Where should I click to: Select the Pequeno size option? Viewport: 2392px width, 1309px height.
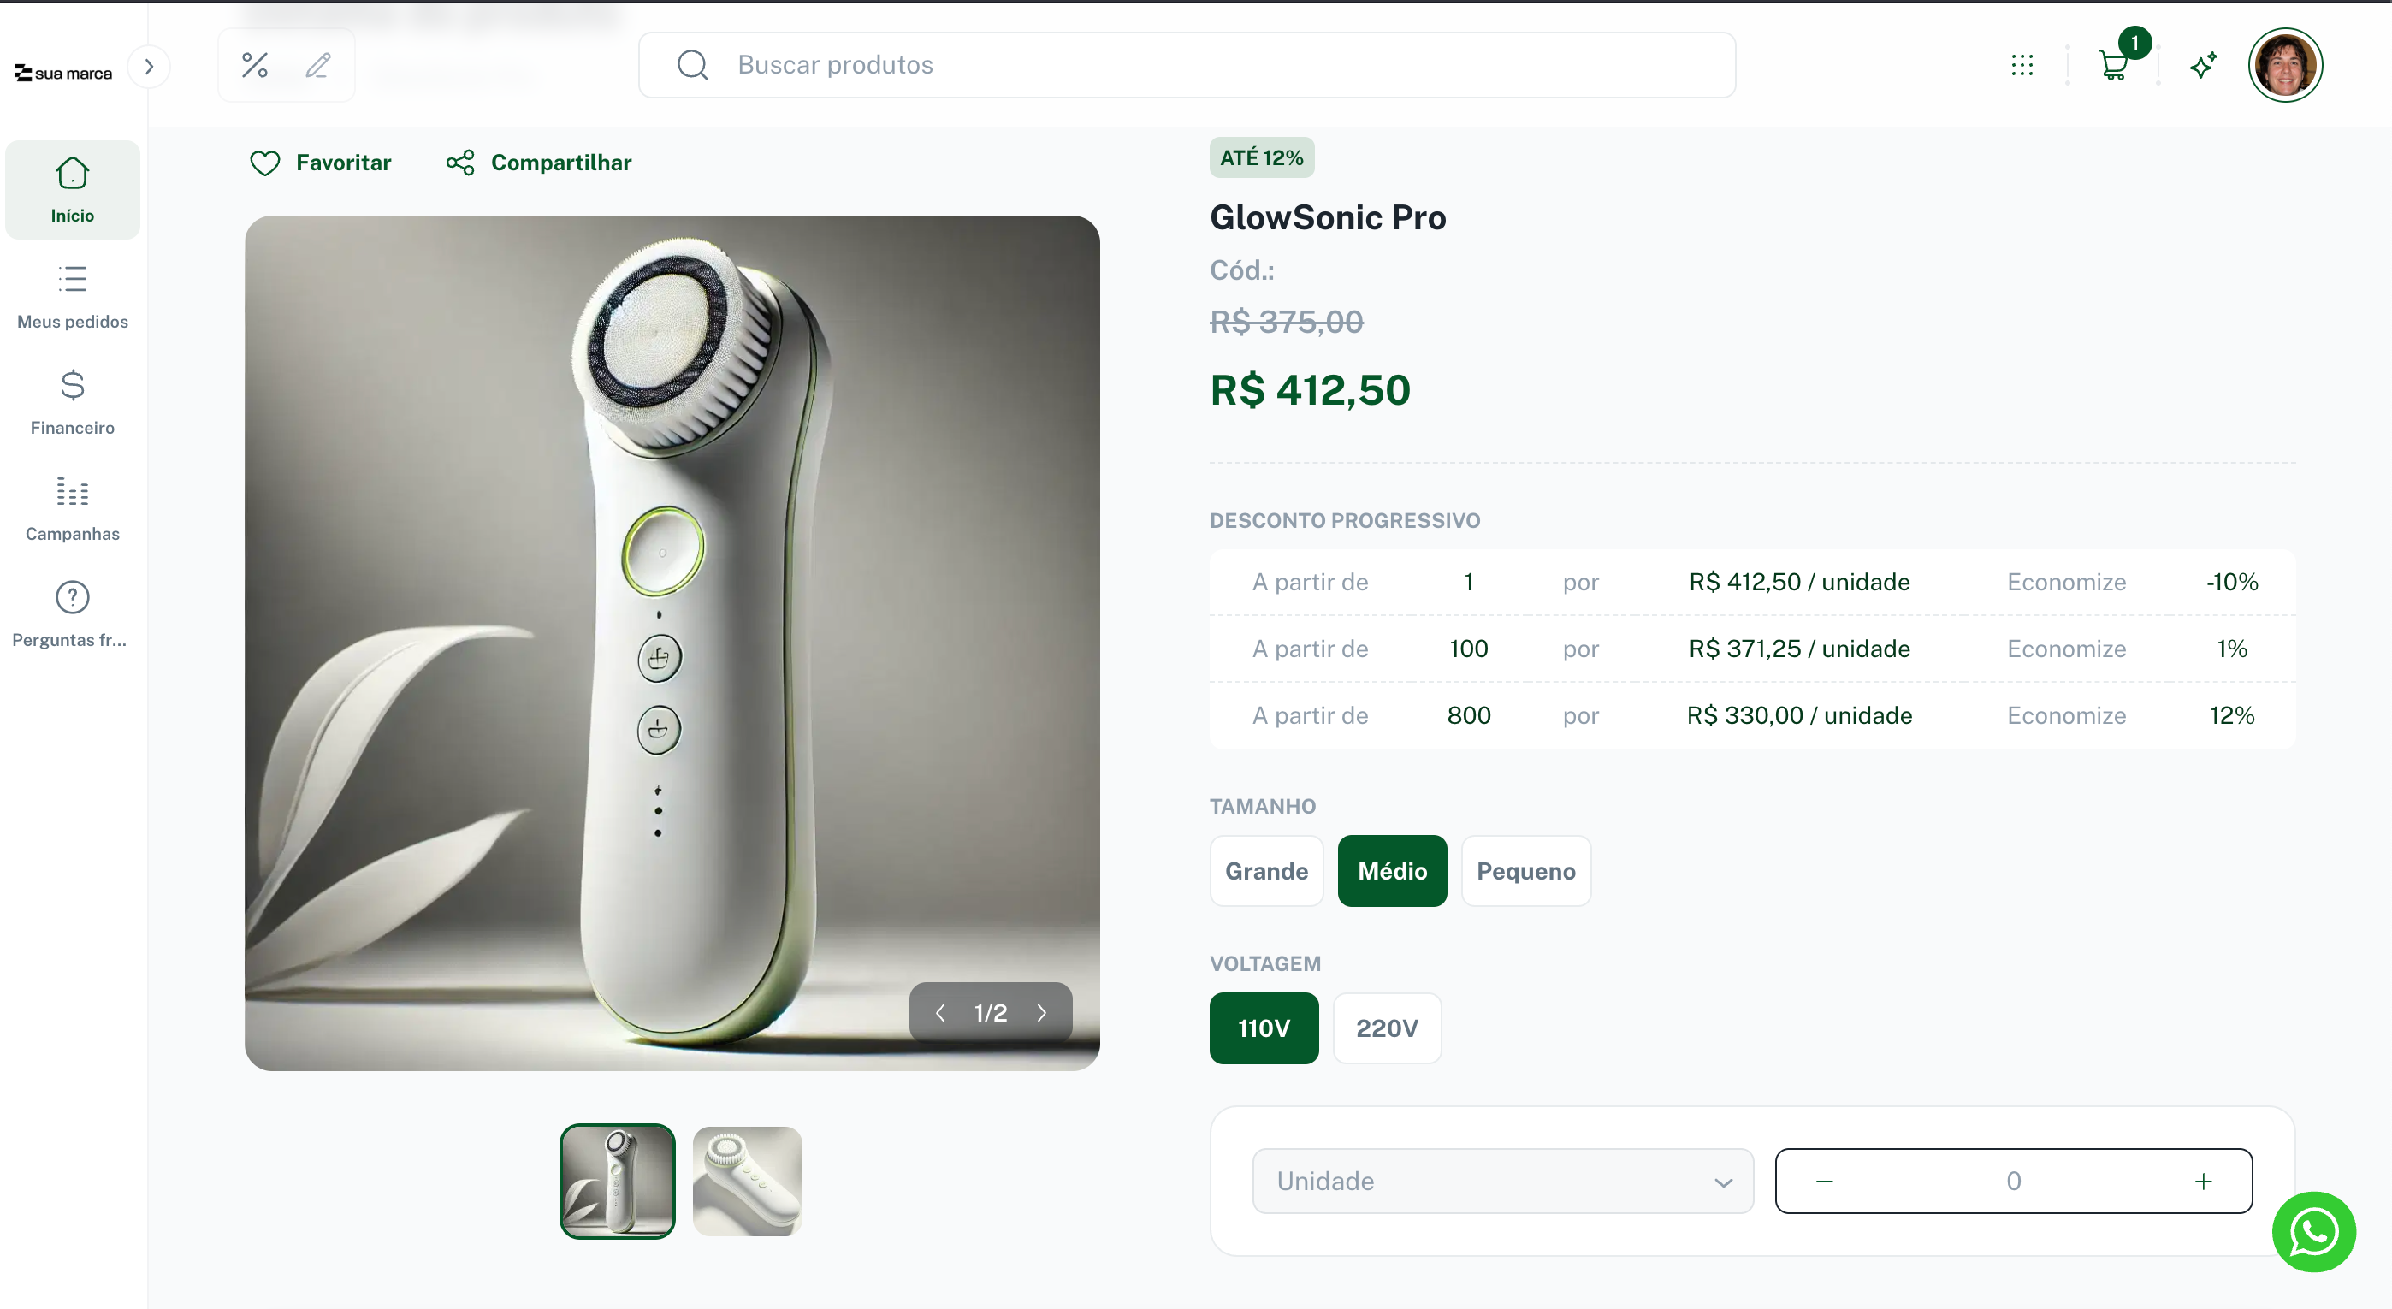(1525, 871)
